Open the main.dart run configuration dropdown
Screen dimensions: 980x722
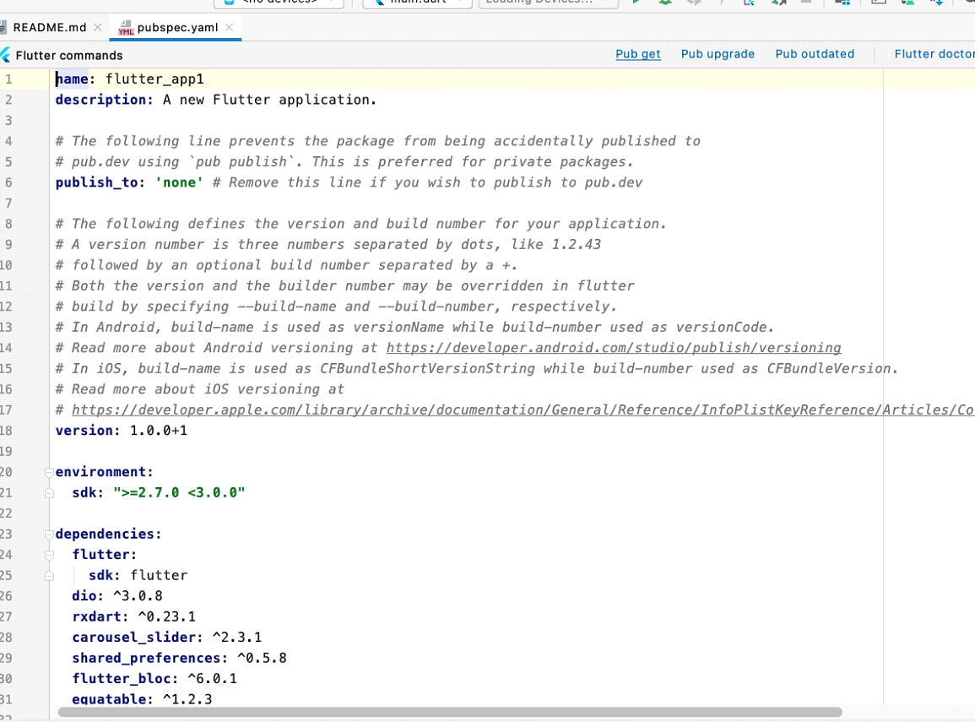(417, 2)
